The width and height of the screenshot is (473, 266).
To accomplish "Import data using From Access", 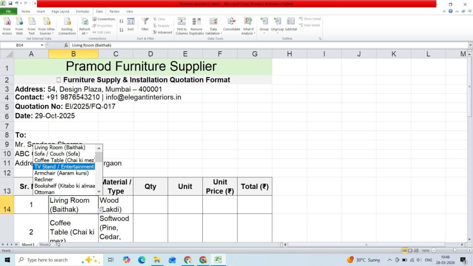I will tap(7, 26).
